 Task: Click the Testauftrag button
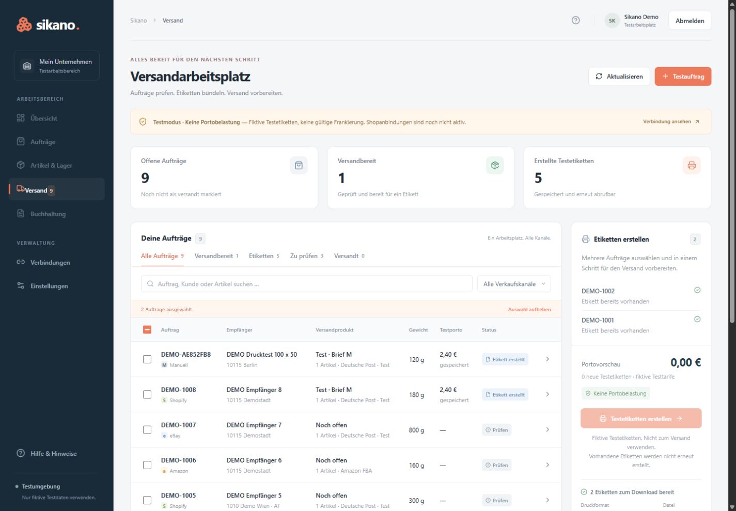tap(683, 76)
